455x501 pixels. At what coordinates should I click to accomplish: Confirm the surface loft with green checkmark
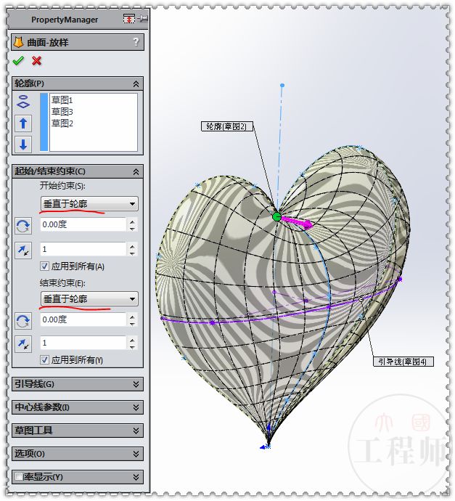click(x=18, y=61)
